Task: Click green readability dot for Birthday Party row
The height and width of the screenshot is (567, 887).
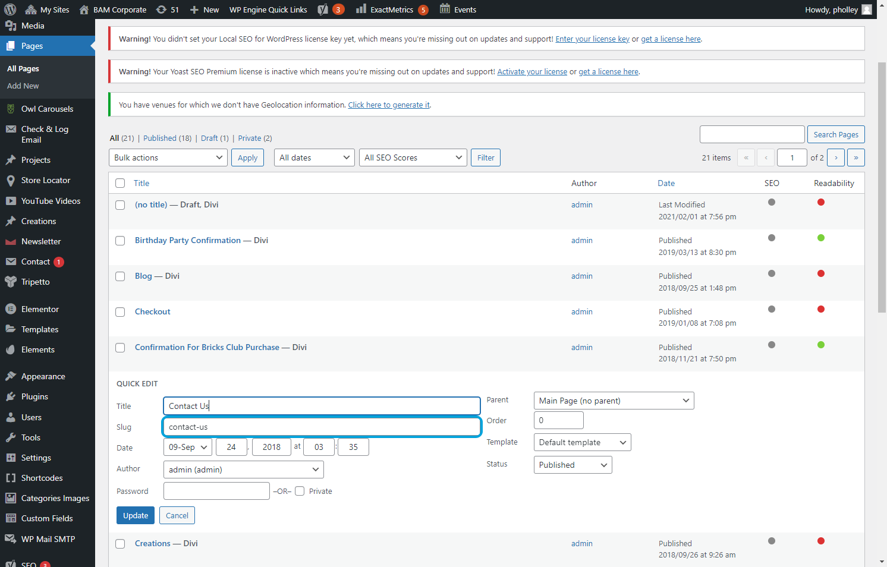Action: [821, 238]
